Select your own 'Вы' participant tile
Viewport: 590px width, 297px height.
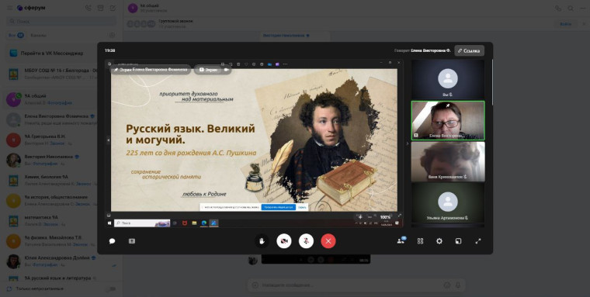[x=448, y=79]
